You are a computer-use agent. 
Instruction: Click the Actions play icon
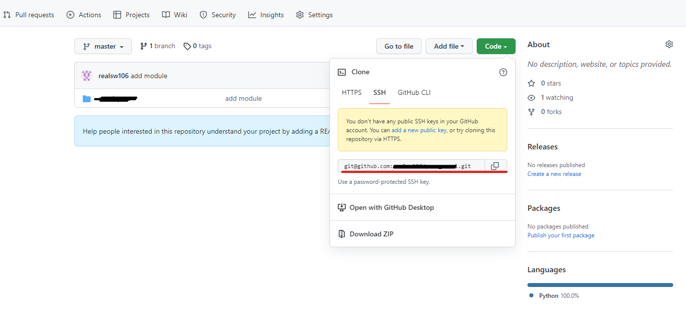click(x=70, y=15)
